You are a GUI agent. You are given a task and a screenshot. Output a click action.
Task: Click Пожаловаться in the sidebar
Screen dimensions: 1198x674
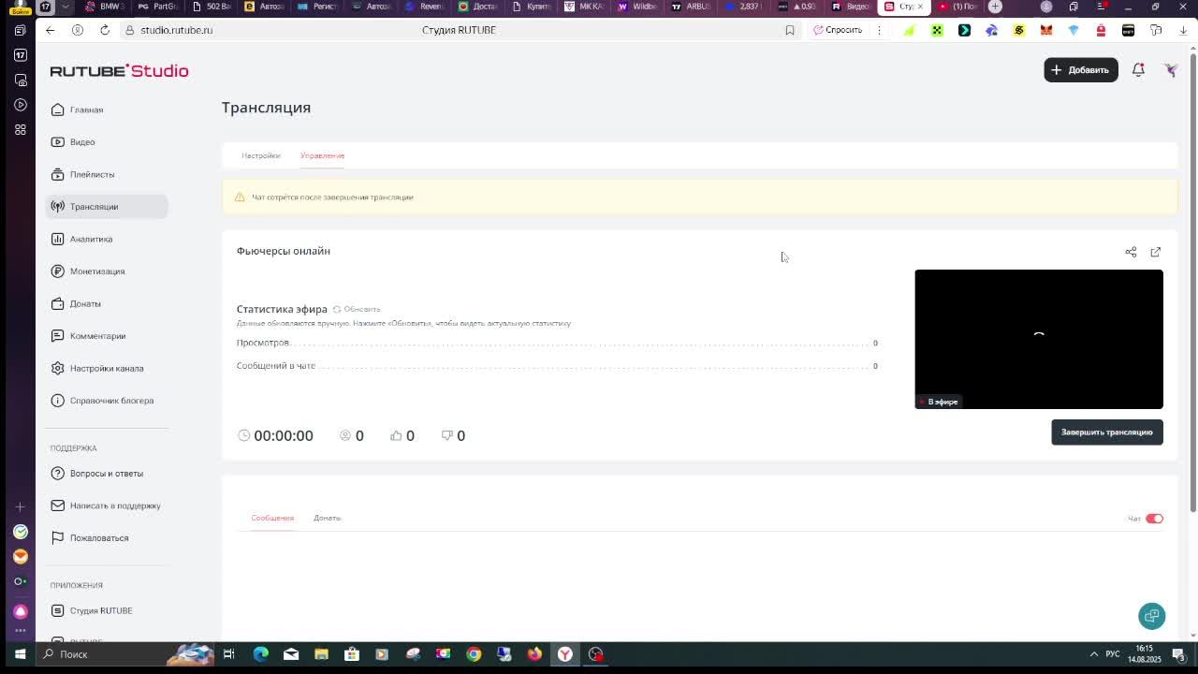[106, 538]
